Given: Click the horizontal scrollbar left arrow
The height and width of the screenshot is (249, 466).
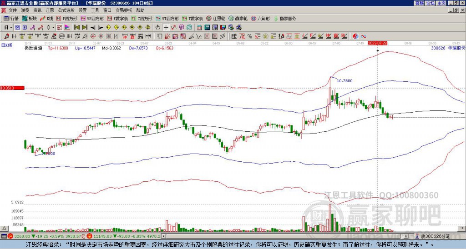Looking at the screenshot, I should (x=164, y=236).
